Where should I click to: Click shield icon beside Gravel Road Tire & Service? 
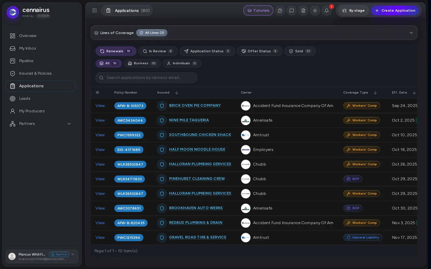click(x=162, y=238)
